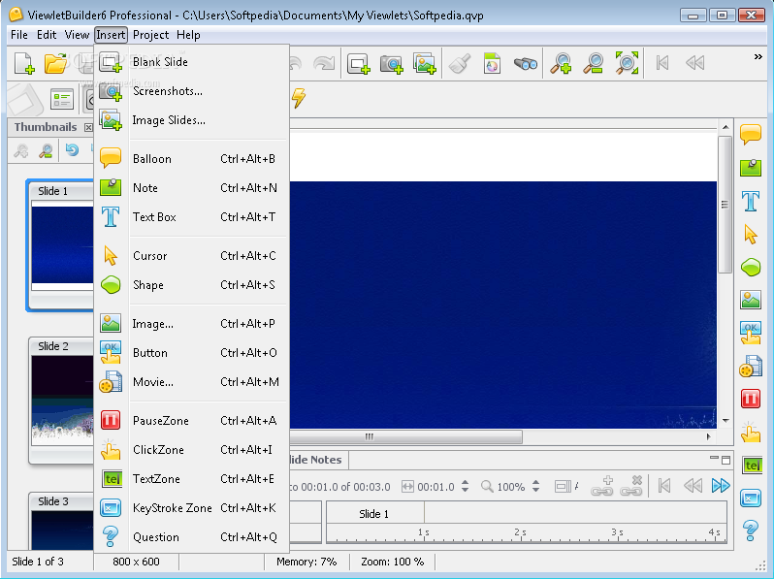Click the Shape icon in right sidebar
This screenshot has width=774, height=579.
click(751, 267)
